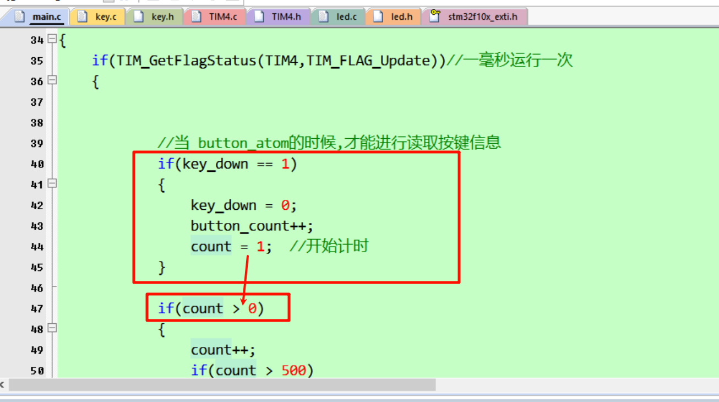The image size is (719, 402).
Task: Click the value 500 on line 50
Action: (293, 371)
